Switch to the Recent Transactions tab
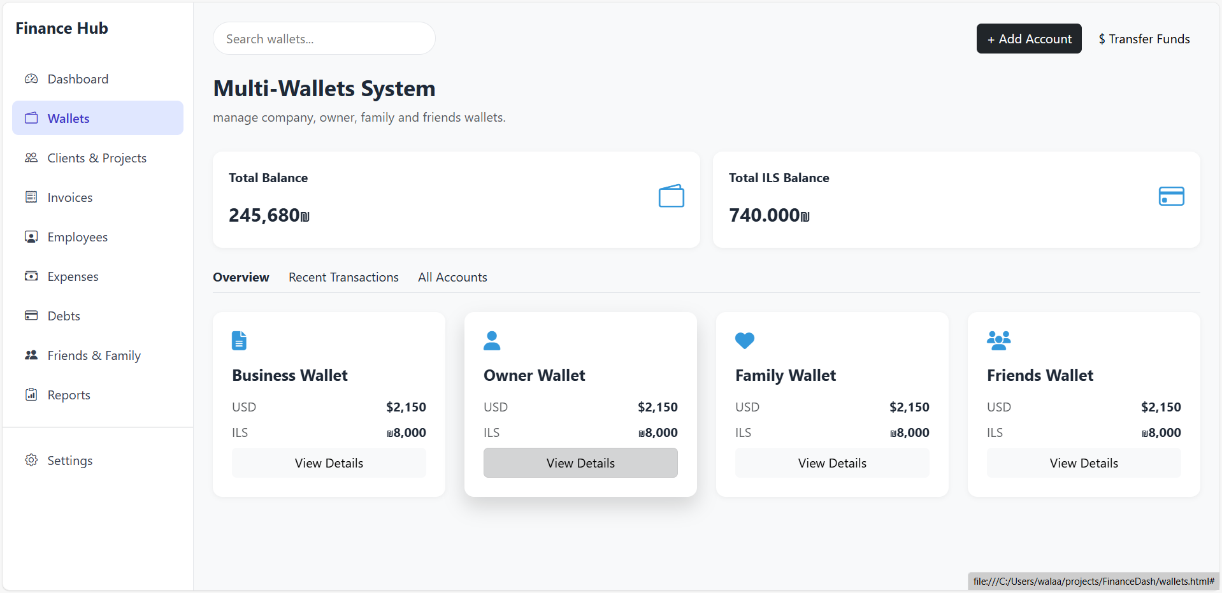This screenshot has height=593, width=1222. coord(343,277)
